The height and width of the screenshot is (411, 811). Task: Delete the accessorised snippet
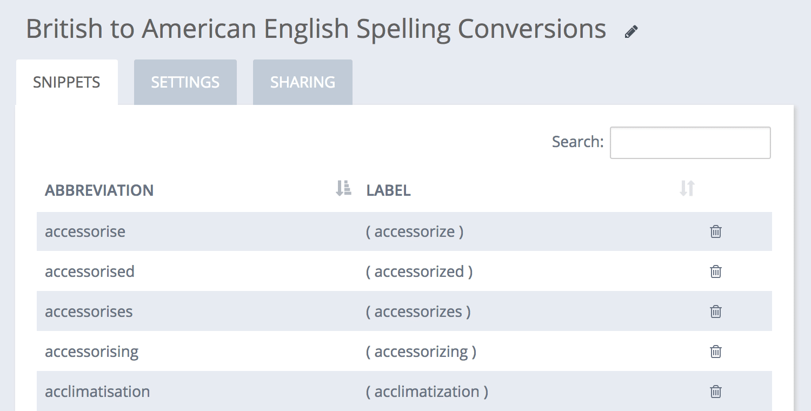(x=715, y=271)
